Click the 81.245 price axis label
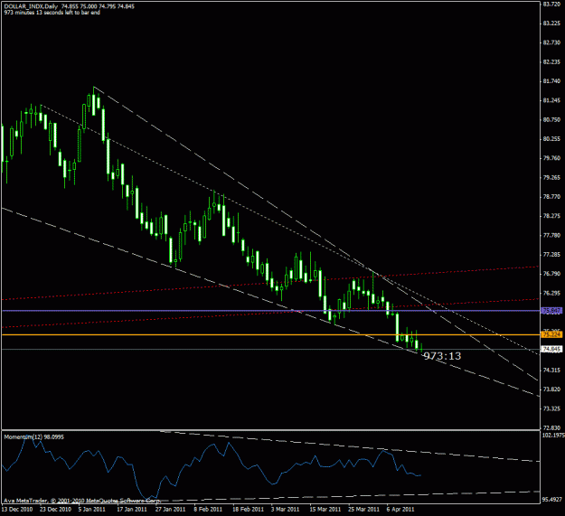 coord(551,100)
